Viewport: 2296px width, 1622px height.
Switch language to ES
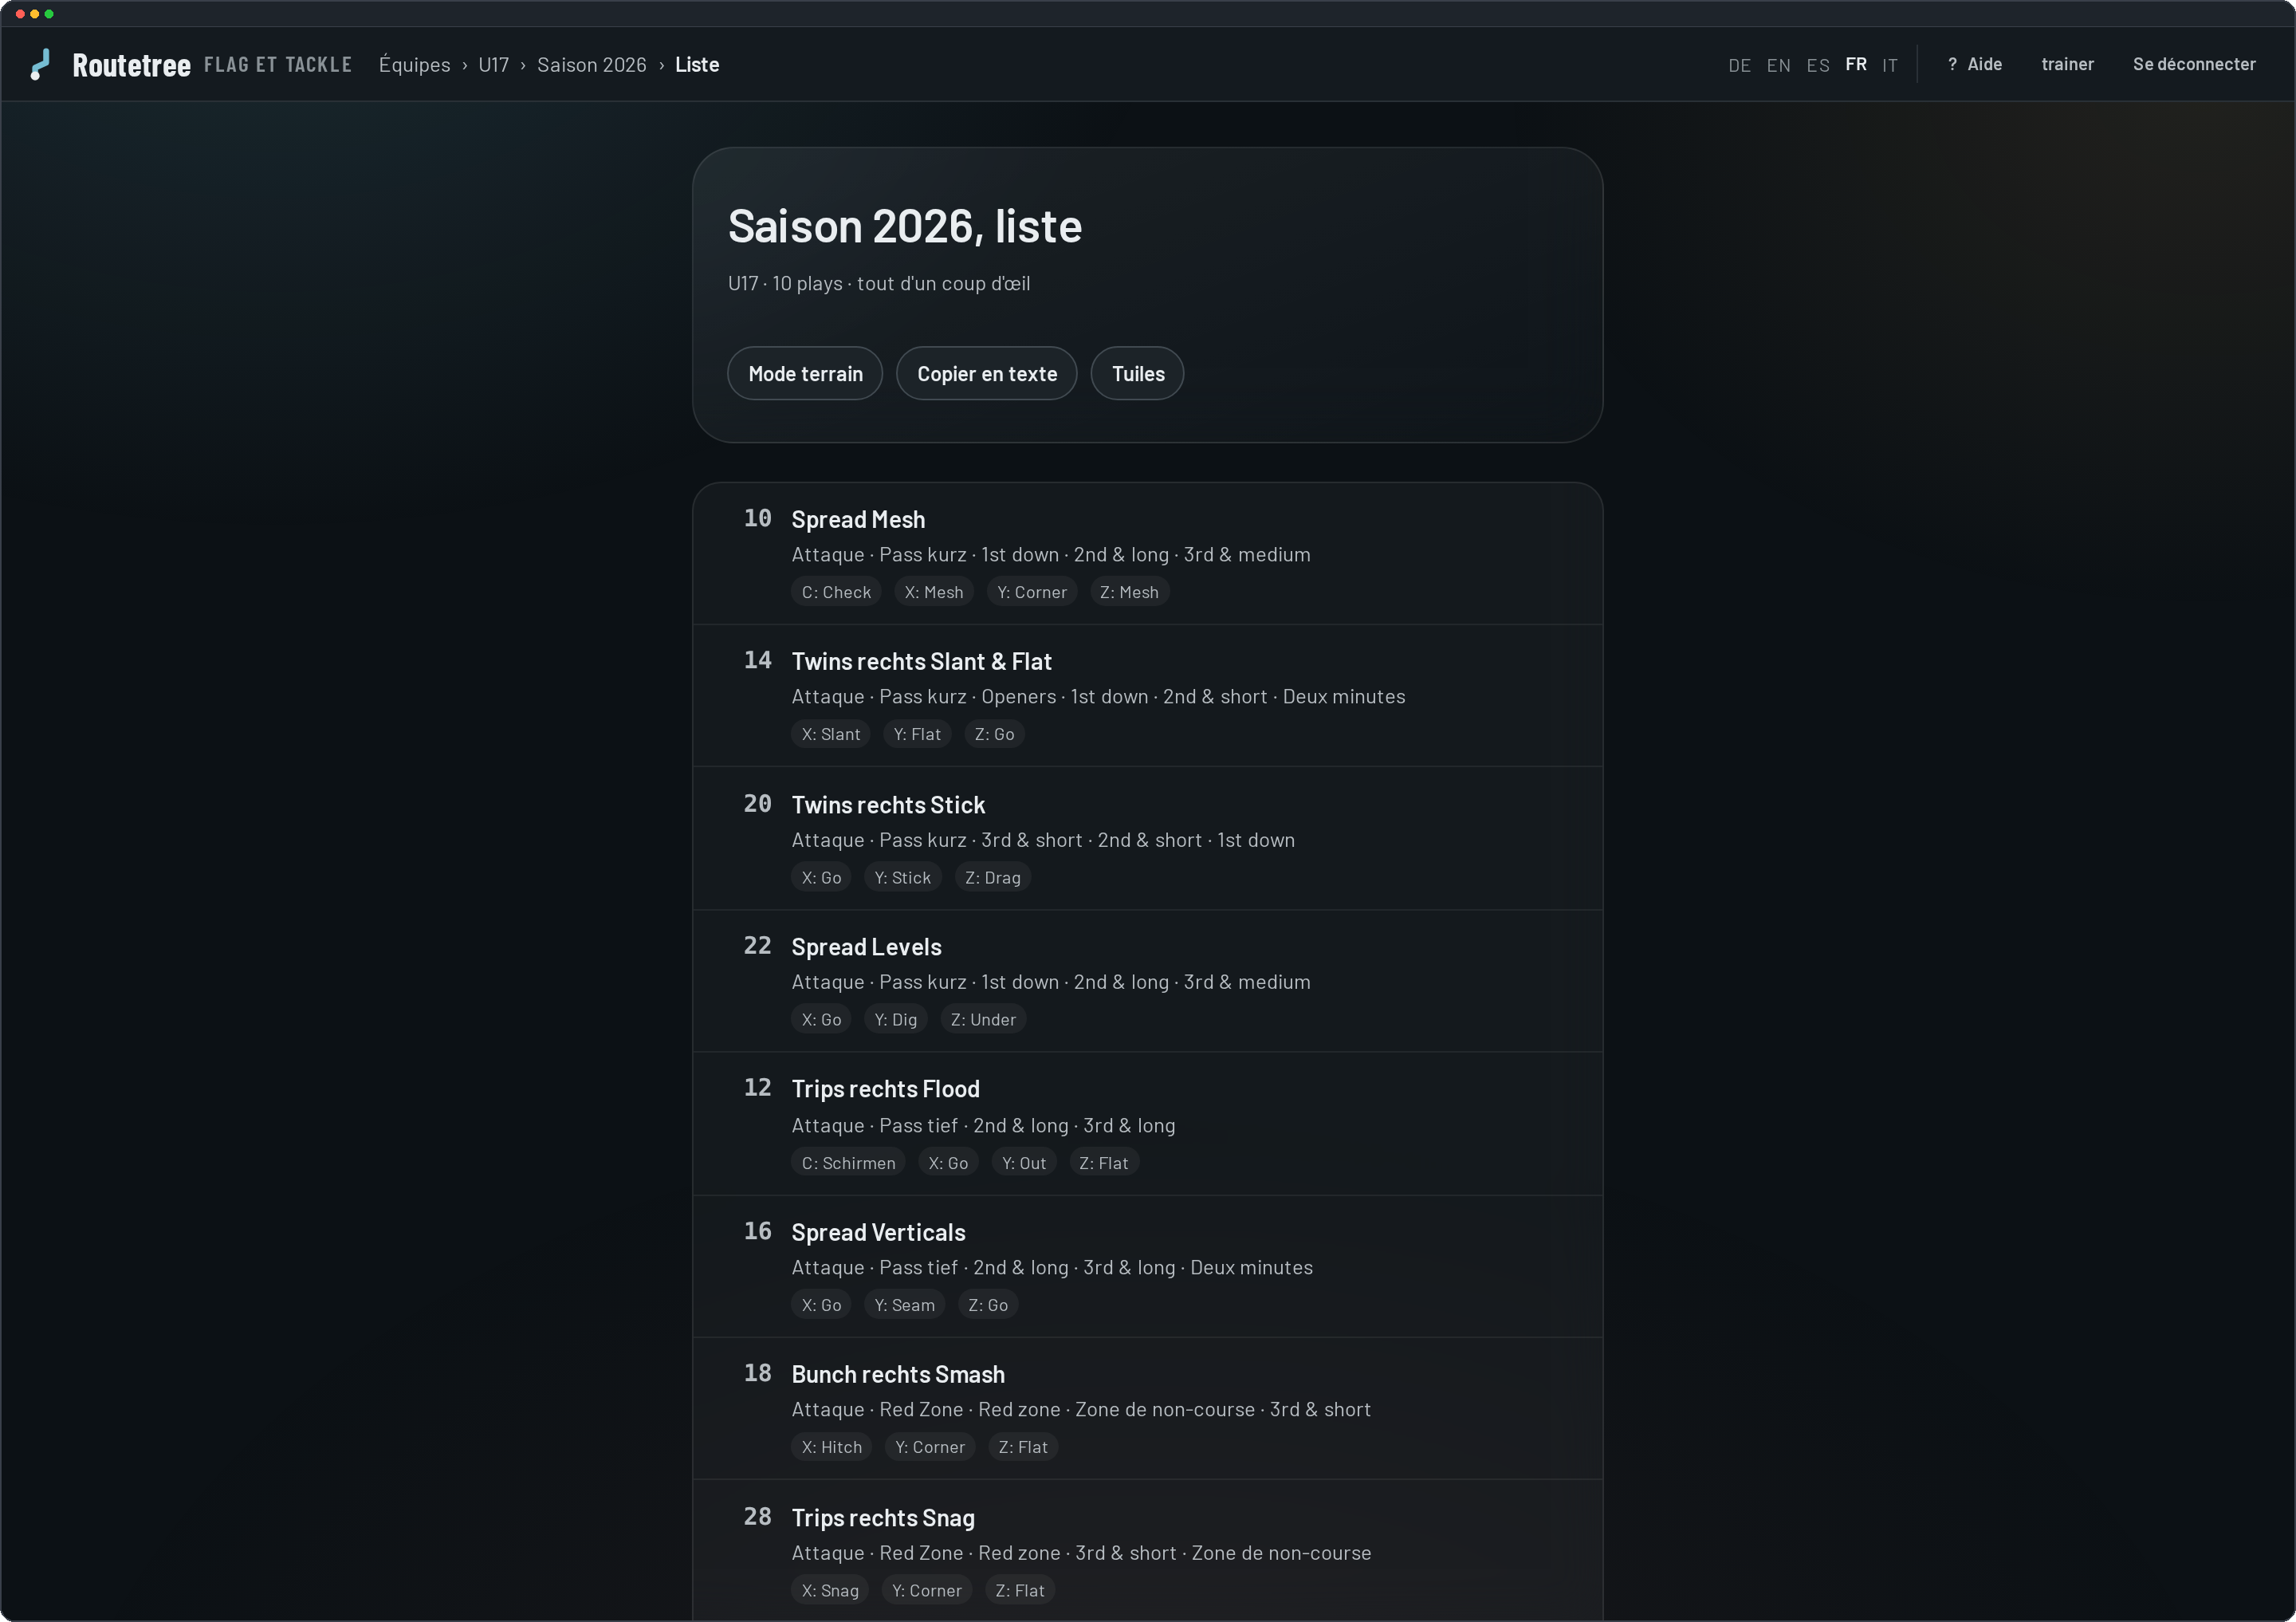pos(1817,65)
